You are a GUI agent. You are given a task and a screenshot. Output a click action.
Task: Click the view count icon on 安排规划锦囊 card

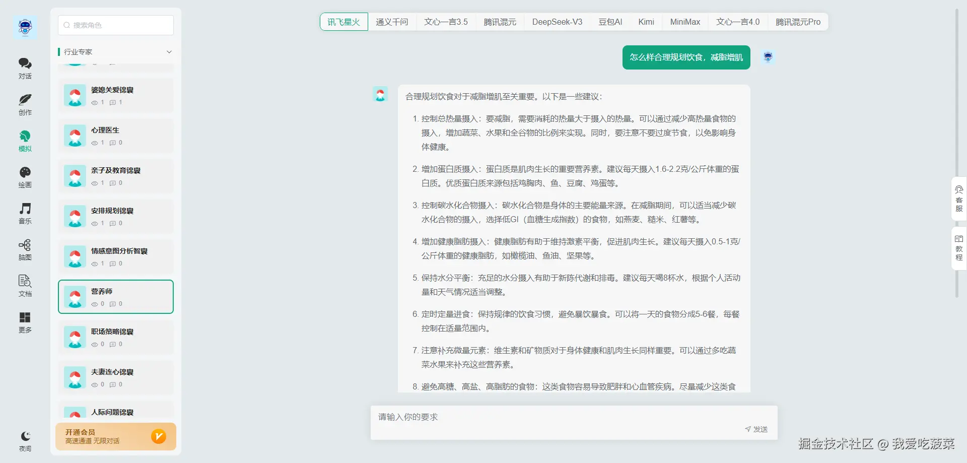95,224
